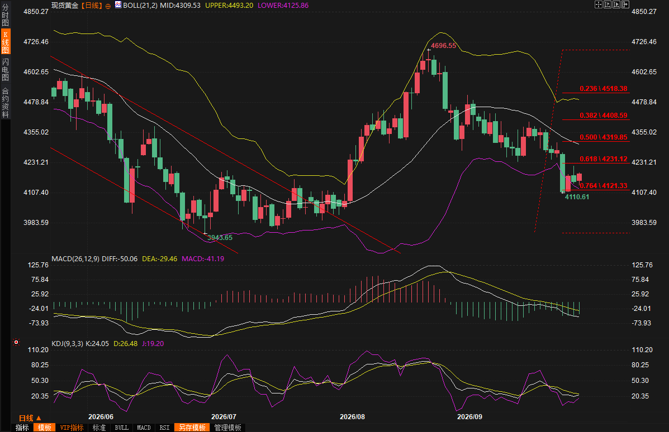Viewport: 669px width, 432px height.
Task: Click the red gear icon beside KDJ
Action: [x=16, y=342]
